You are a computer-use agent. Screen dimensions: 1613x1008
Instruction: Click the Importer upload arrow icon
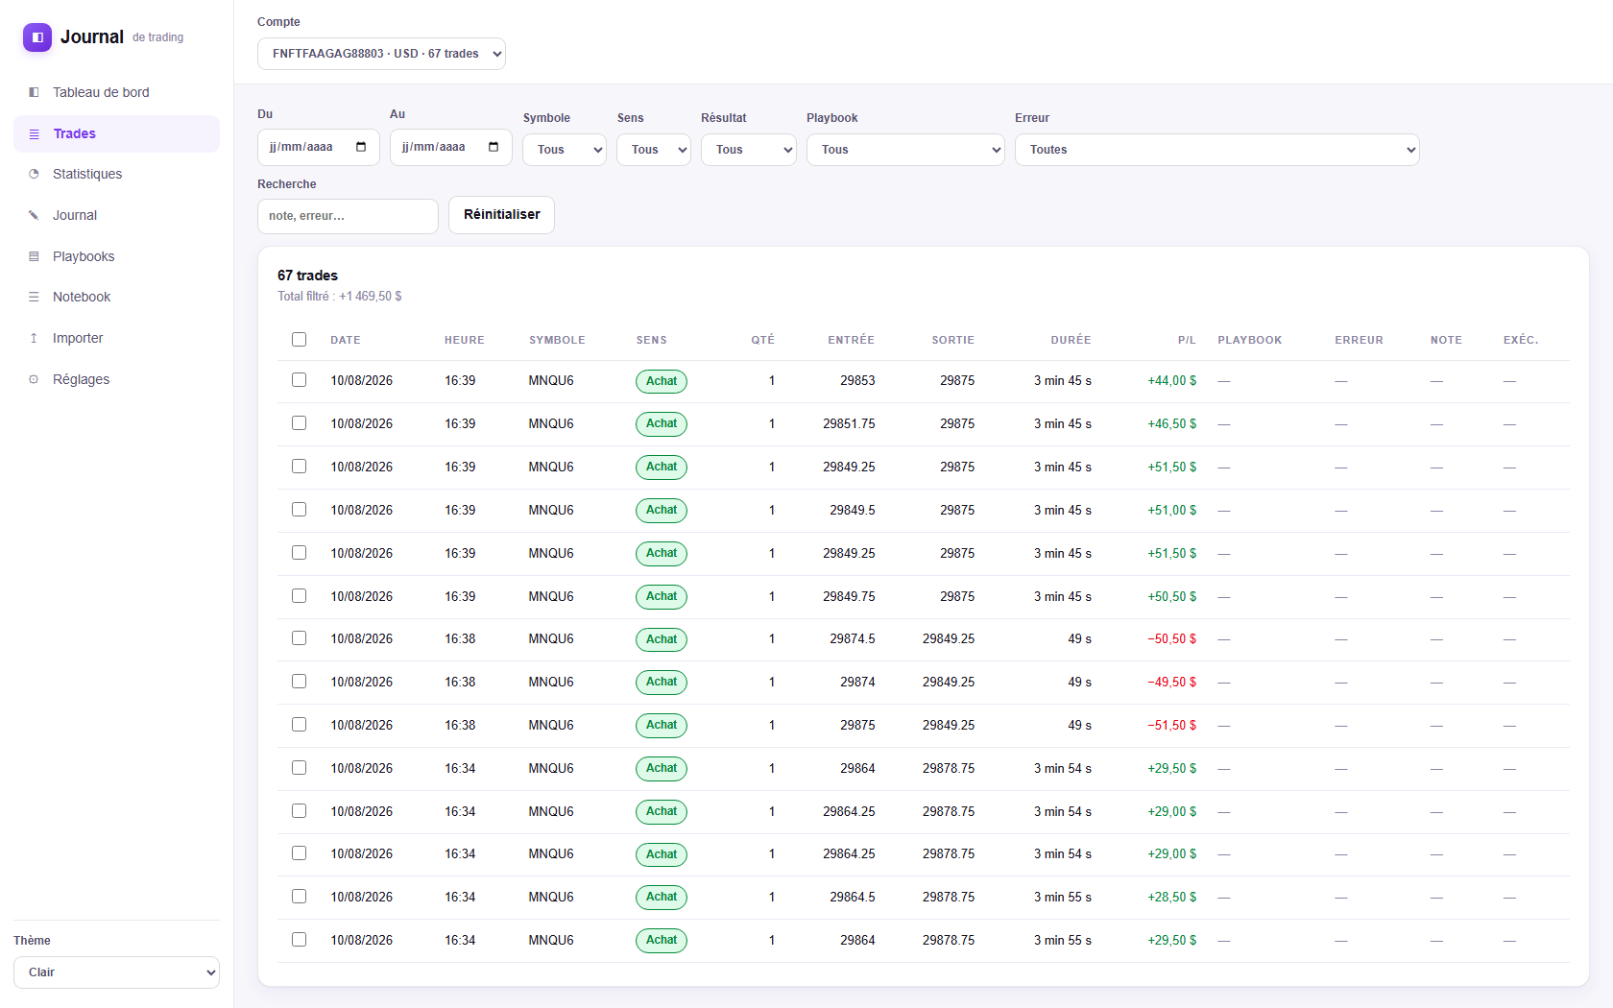point(34,338)
